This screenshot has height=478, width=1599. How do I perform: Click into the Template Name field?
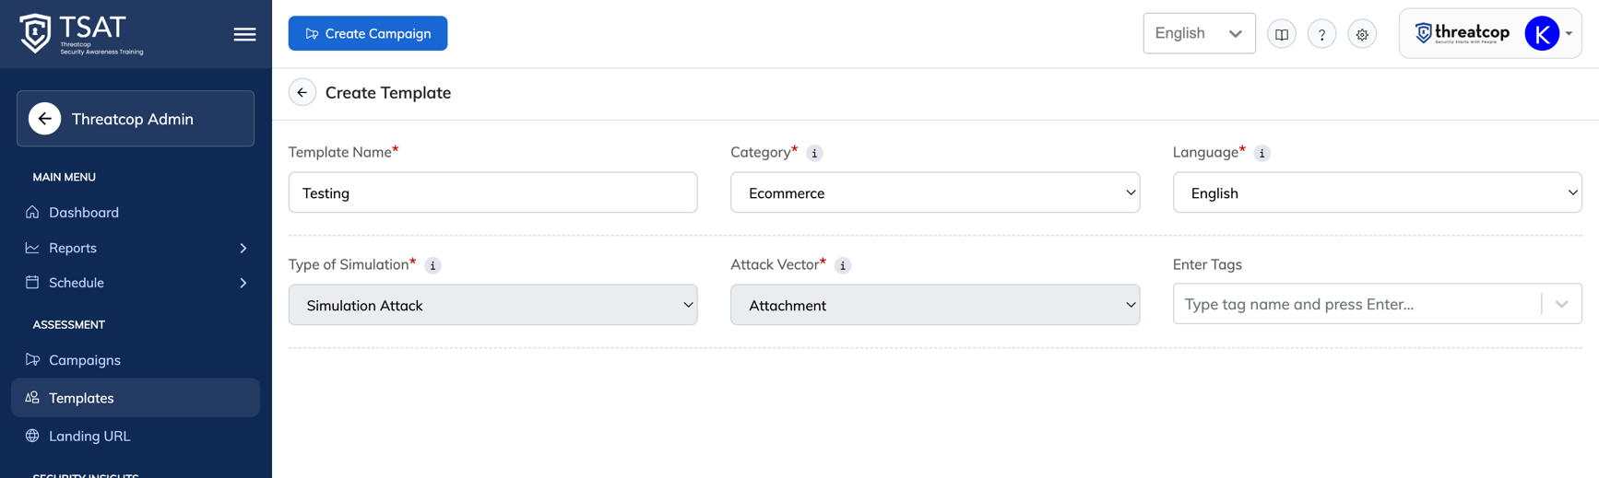(492, 192)
